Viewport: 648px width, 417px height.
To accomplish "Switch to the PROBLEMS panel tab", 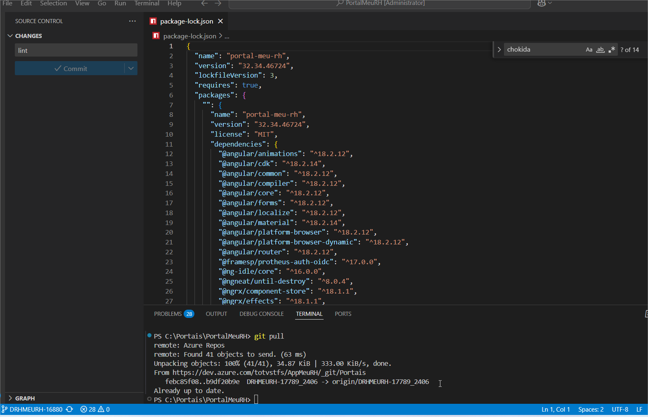I will pos(174,314).
